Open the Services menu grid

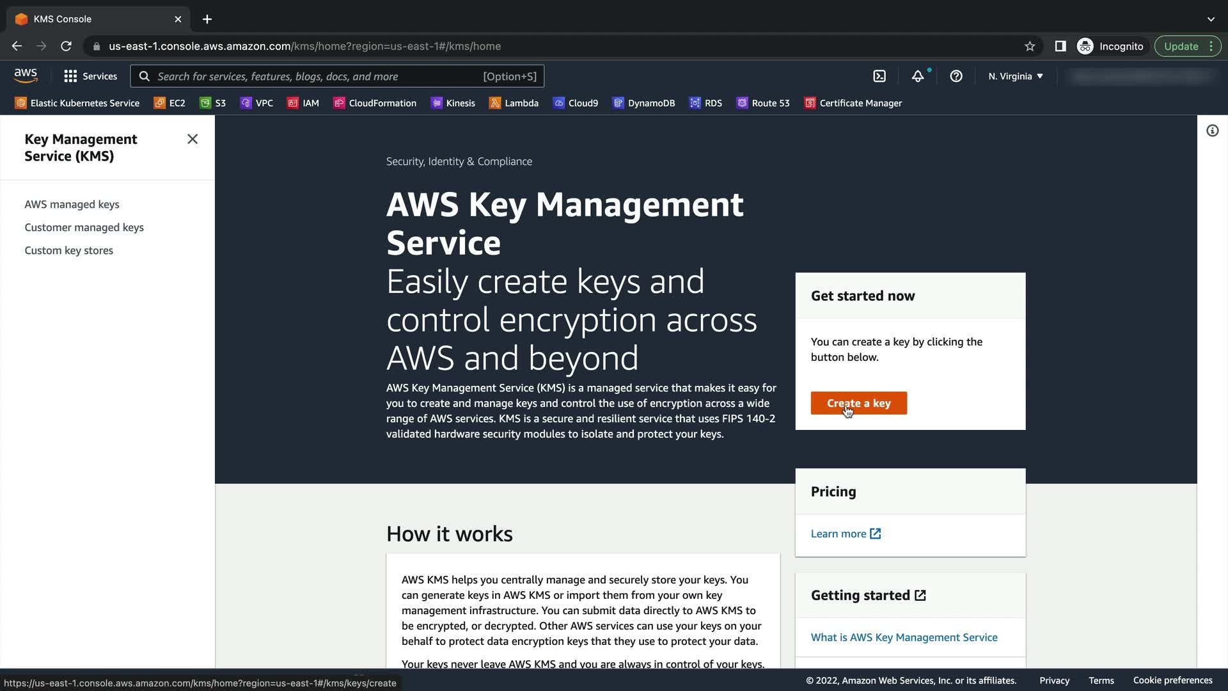click(x=90, y=76)
